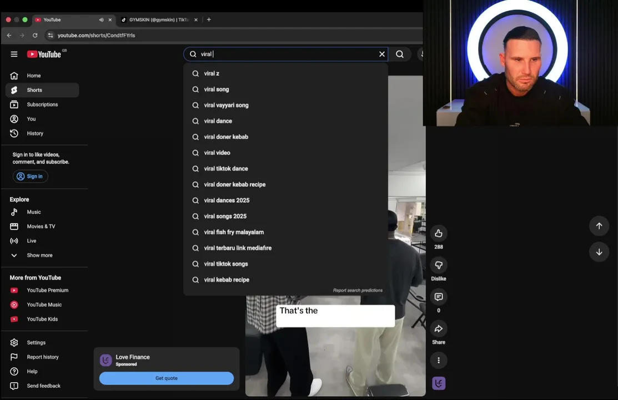Image resolution: width=618 pixels, height=400 pixels.
Task: Open Shorts in sidebar
Action: point(42,90)
